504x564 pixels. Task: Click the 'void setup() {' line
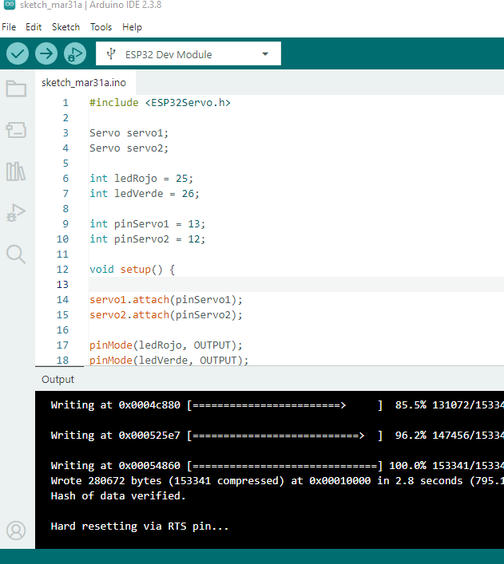(133, 270)
